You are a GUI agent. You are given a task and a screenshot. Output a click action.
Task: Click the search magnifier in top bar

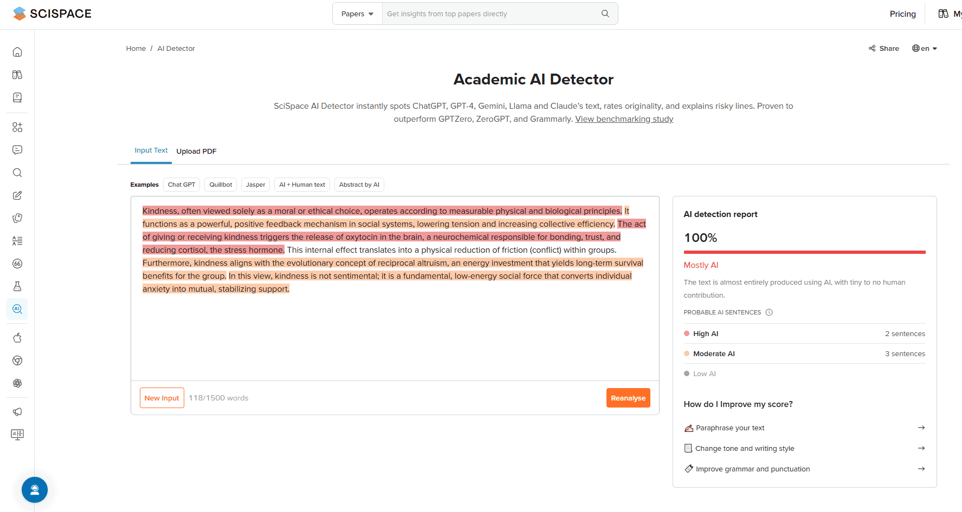tap(605, 14)
